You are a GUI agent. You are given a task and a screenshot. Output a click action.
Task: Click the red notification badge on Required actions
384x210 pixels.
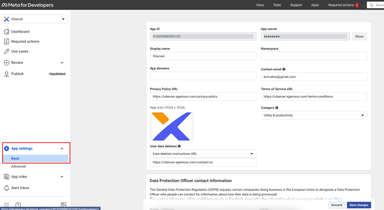coord(357,5)
